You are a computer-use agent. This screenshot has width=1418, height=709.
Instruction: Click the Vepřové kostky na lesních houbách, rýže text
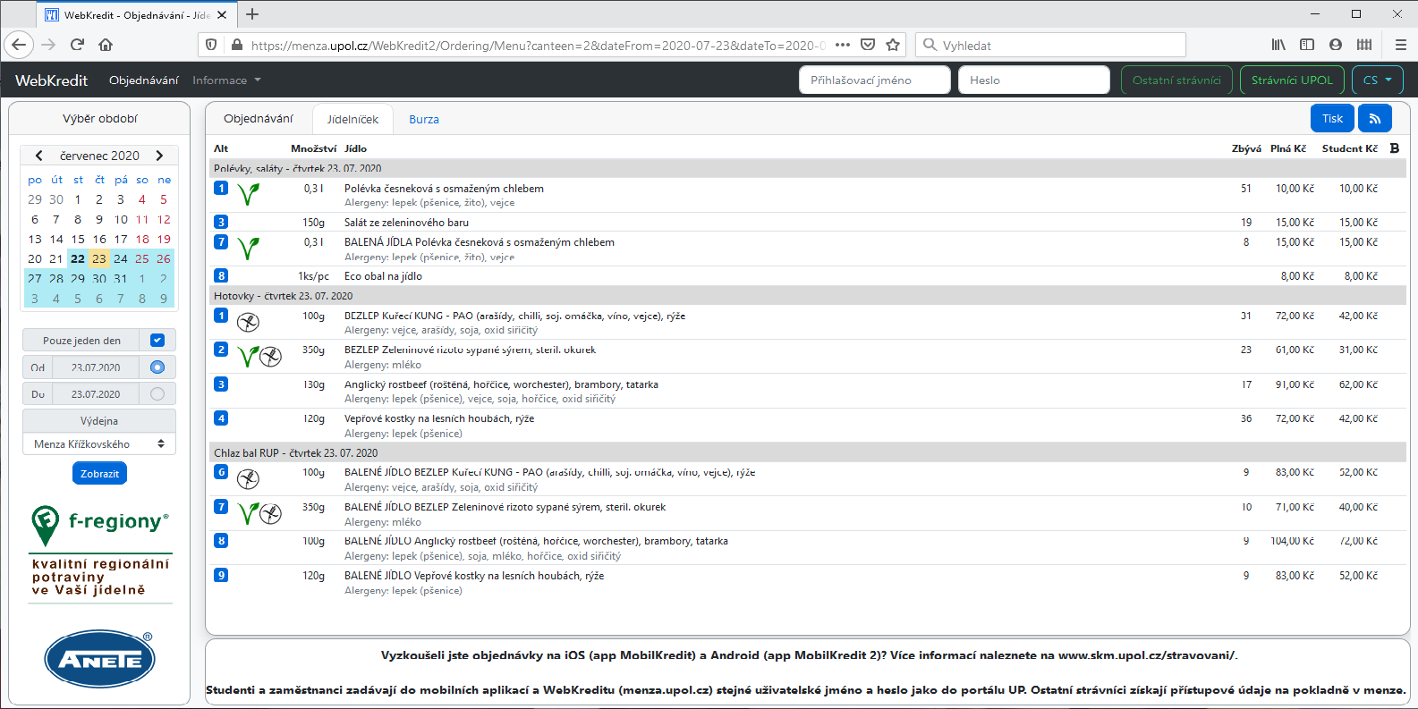coord(439,418)
